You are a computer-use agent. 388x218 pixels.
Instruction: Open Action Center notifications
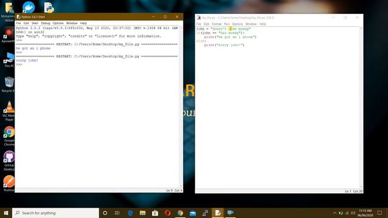tap(380, 213)
